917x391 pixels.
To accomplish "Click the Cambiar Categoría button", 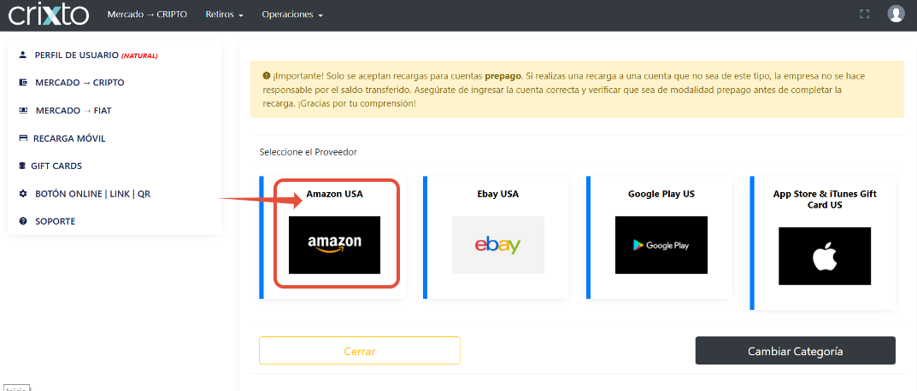I will (x=796, y=351).
